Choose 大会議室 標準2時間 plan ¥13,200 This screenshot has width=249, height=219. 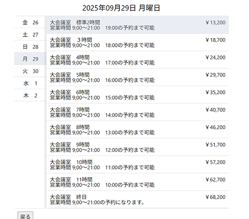(137, 25)
